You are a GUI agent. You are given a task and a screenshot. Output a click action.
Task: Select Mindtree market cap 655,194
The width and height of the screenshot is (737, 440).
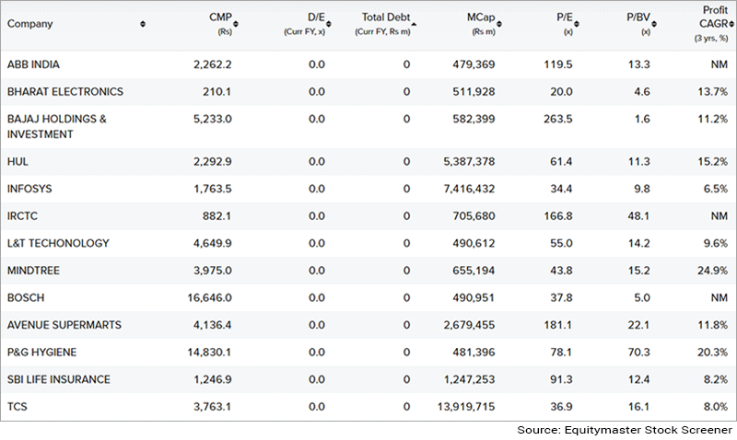474,271
